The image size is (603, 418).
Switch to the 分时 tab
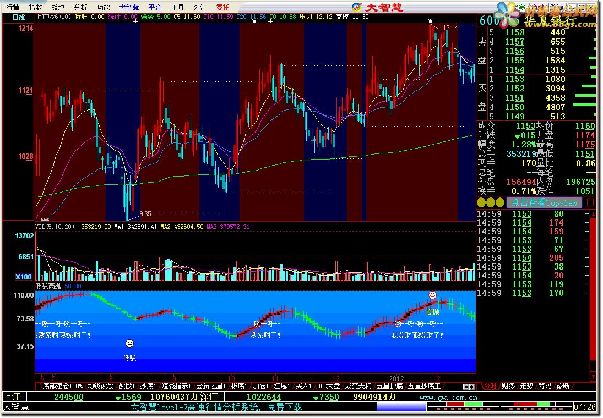[490, 386]
